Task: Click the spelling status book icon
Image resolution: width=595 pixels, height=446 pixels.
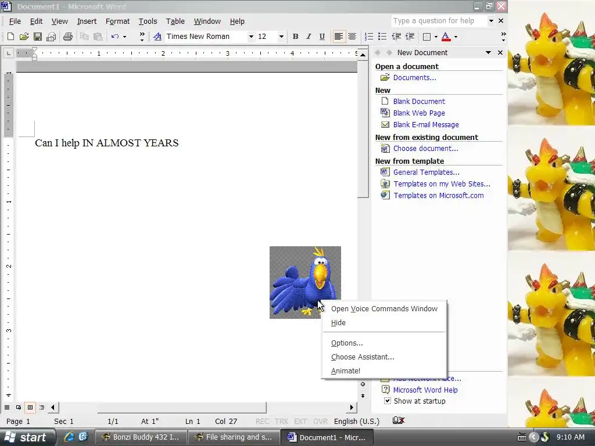Action: [398, 420]
